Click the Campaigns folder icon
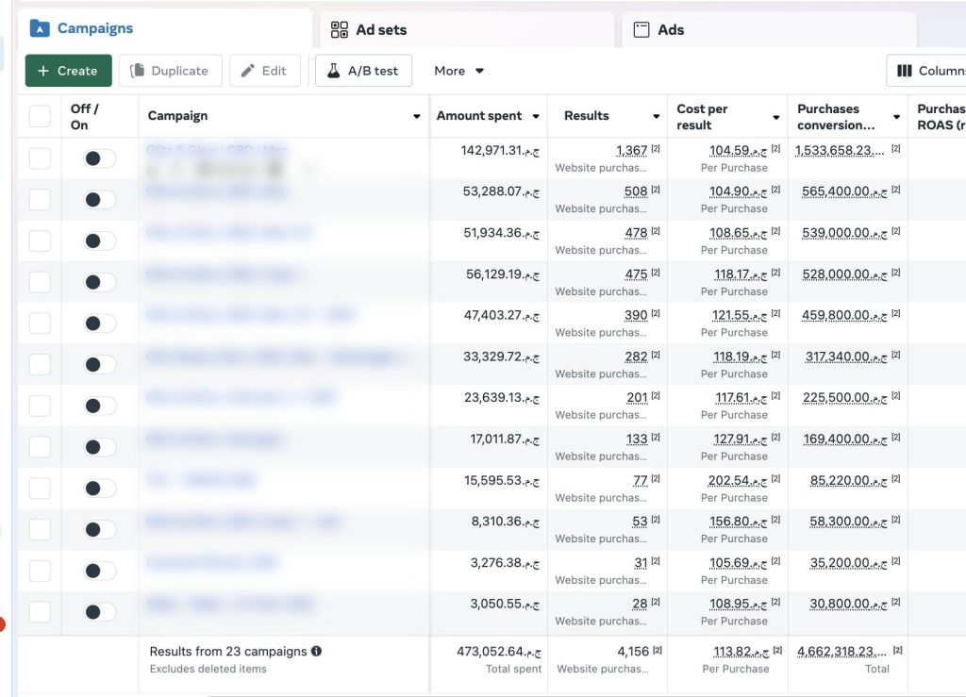The image size is (966, 697). (x=39, y=28)
